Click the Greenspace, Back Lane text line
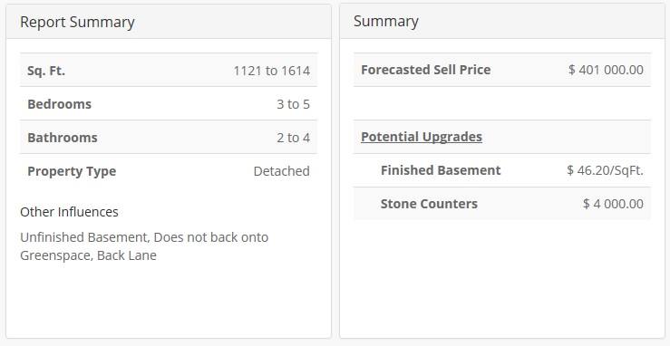This screenshot has width=670, height=346. 89,255
